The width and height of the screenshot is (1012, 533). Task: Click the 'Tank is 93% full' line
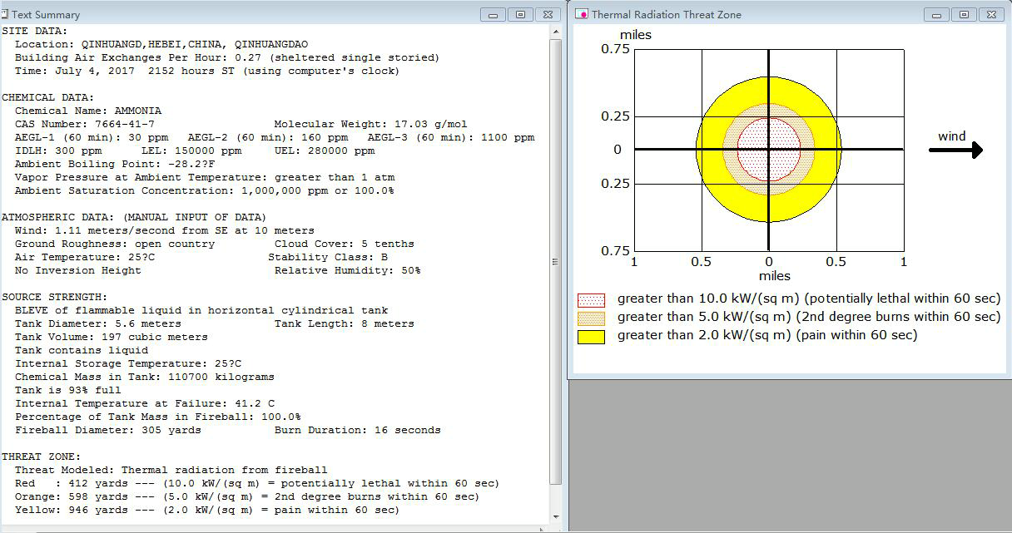(x=68, y=390)
